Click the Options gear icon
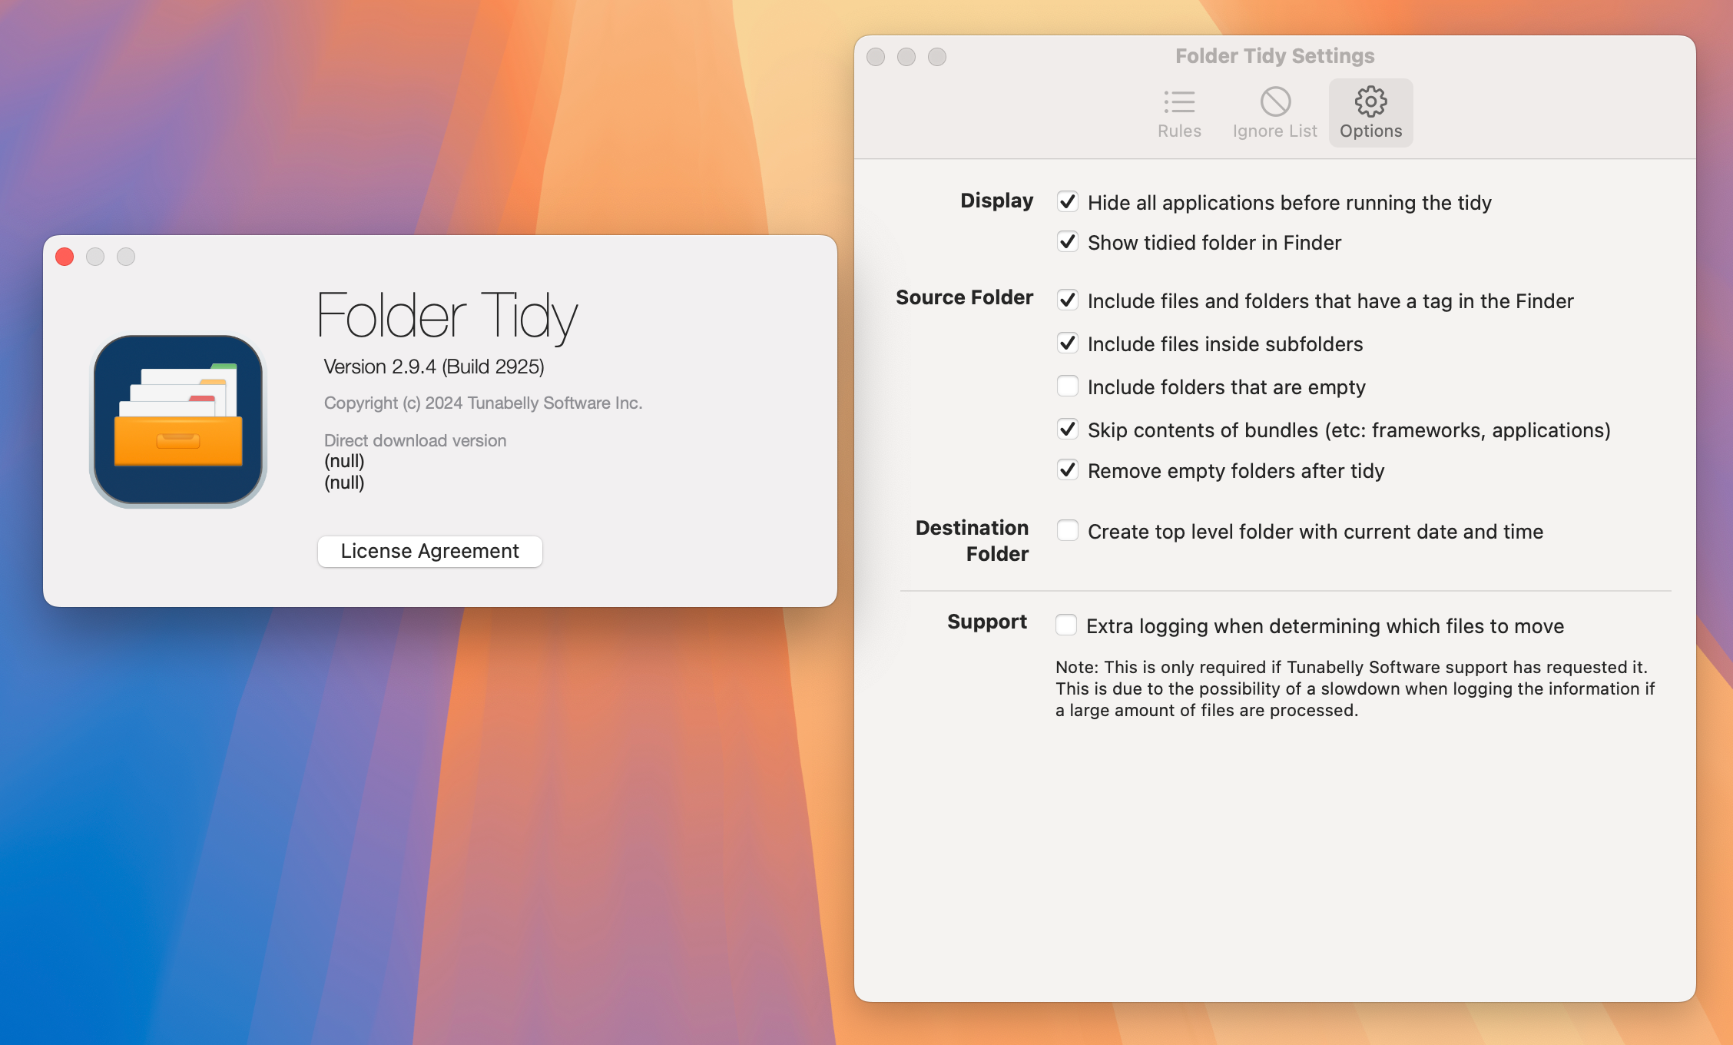The height and width of the screenshot is (1045, 1733). point(1370,101)
